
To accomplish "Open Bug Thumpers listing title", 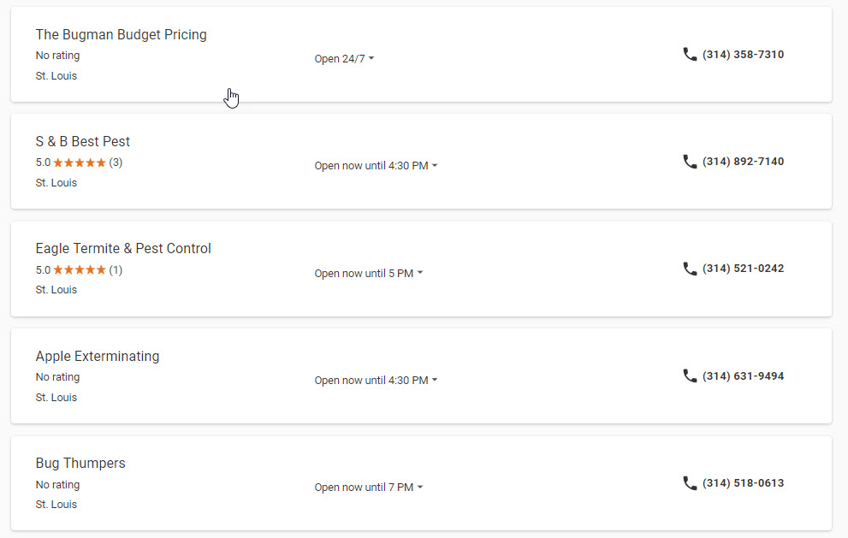I will (x=80, y=464).
